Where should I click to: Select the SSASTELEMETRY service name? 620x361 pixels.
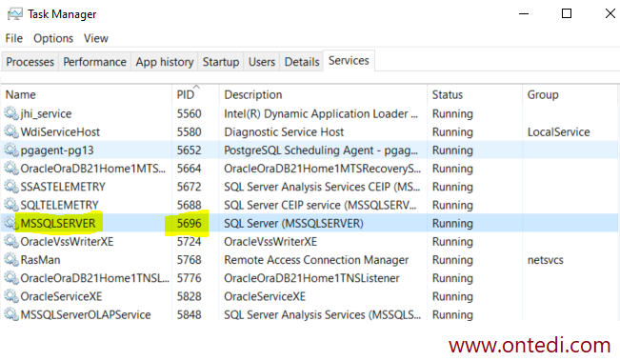click(x=63, y=187)
